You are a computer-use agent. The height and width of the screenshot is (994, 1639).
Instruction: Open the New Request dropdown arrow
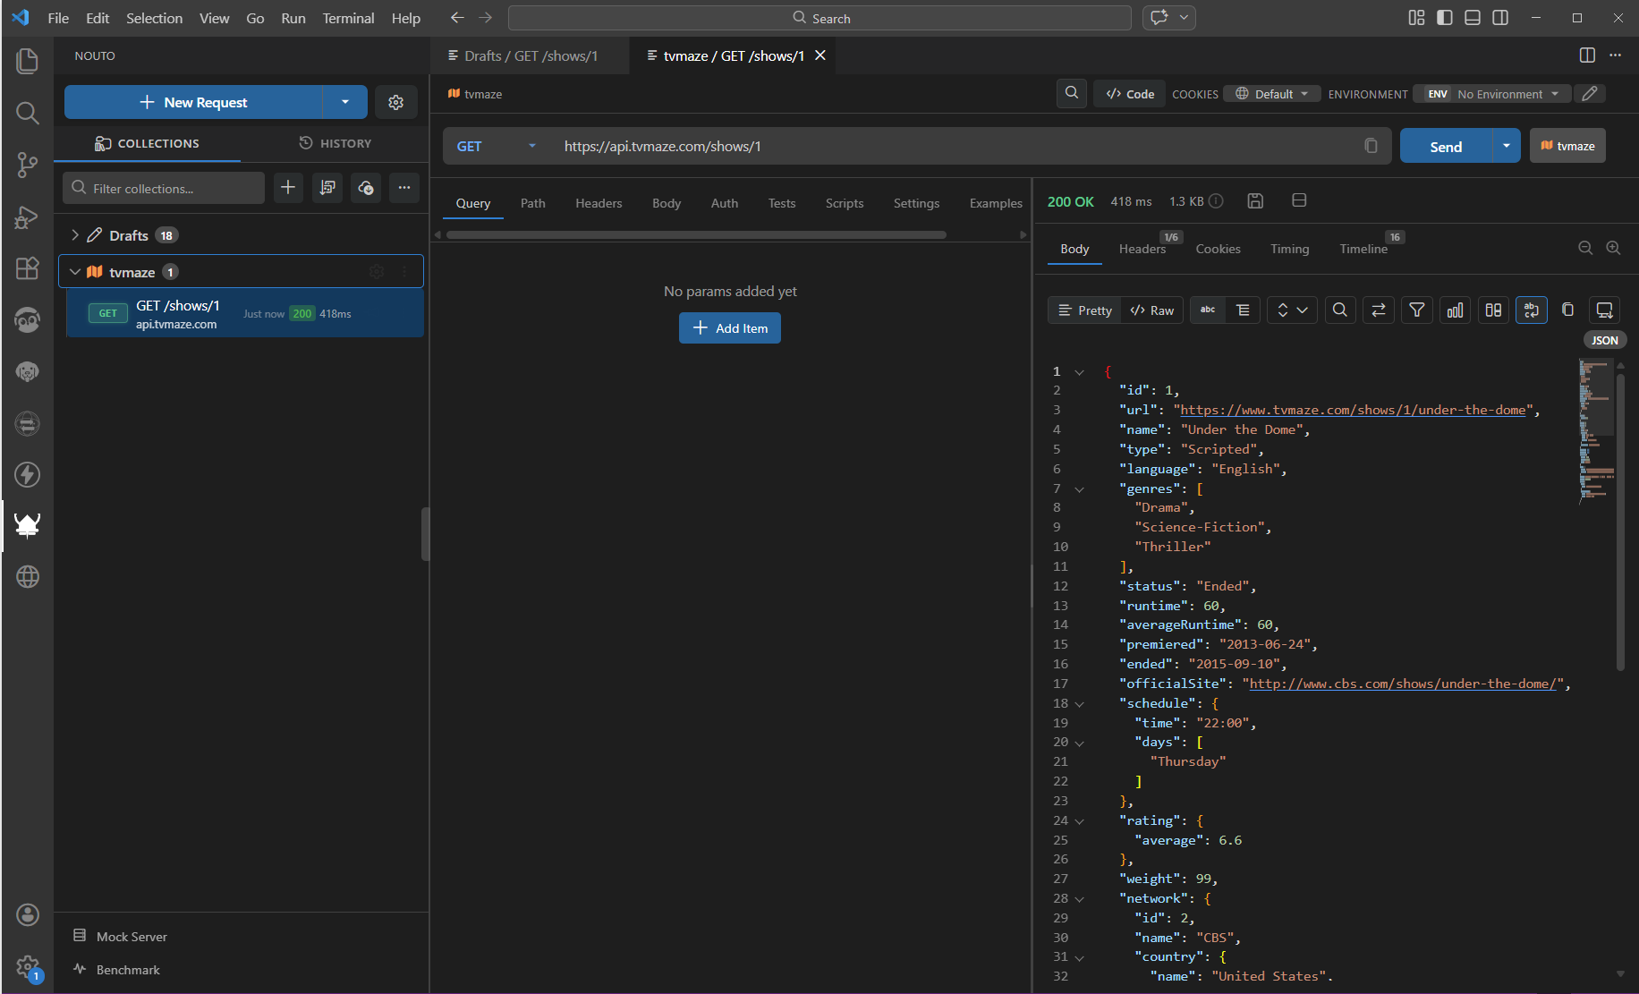coord(345,102)
